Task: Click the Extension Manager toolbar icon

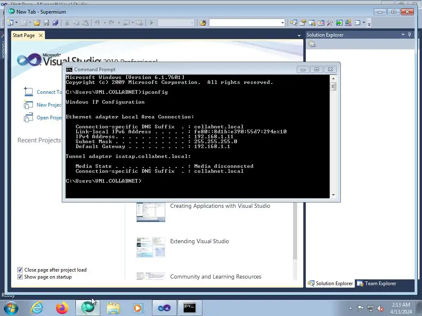Action: point(348,23)
